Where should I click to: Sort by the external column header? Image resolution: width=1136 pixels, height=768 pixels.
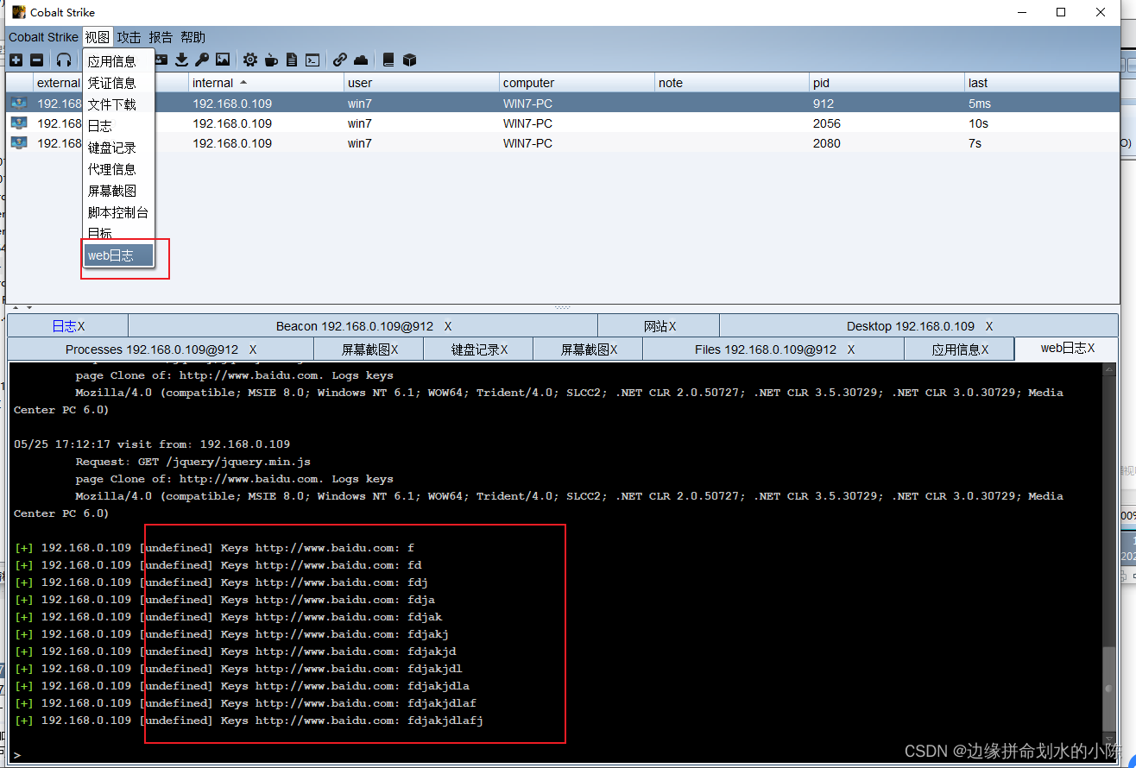click(x=58, y=83)
